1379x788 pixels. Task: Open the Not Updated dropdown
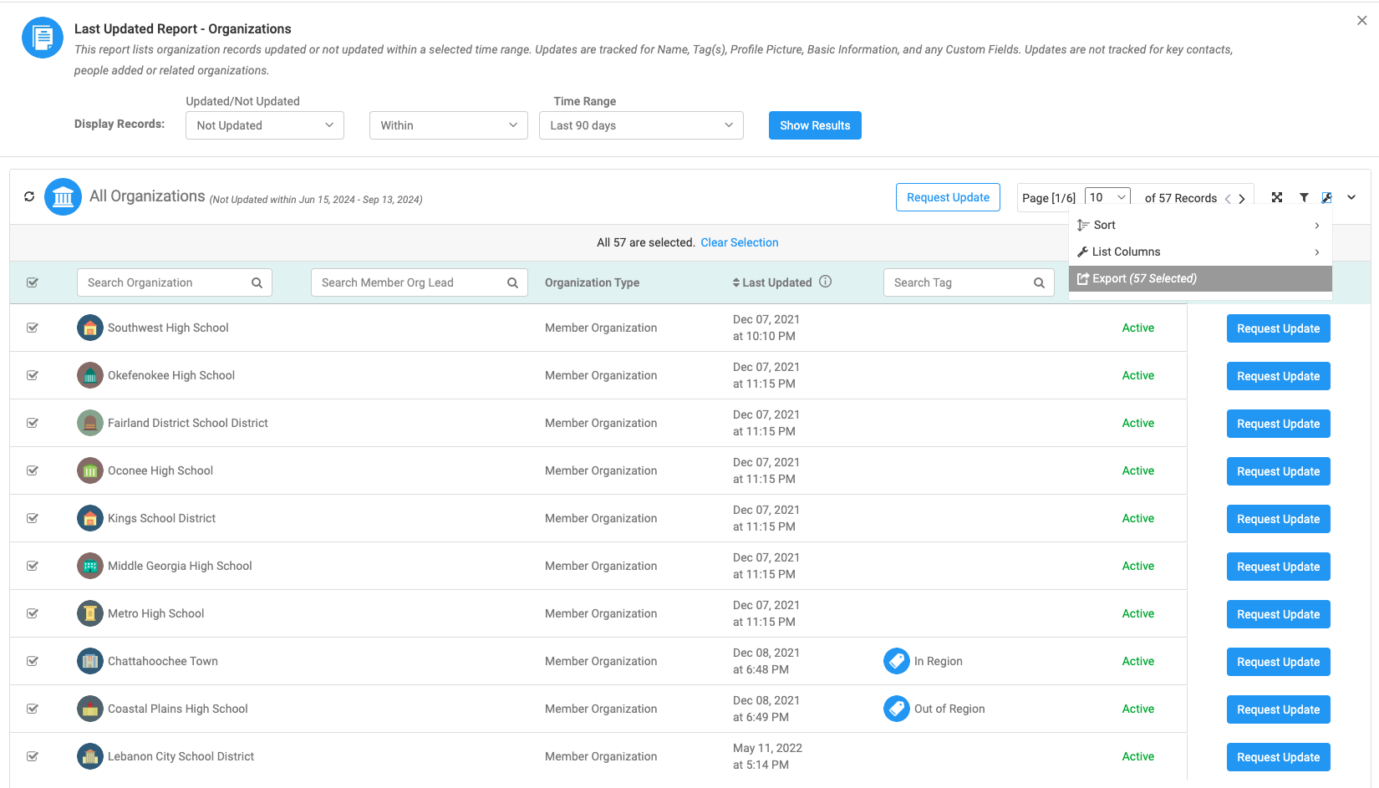pos(265,125)
